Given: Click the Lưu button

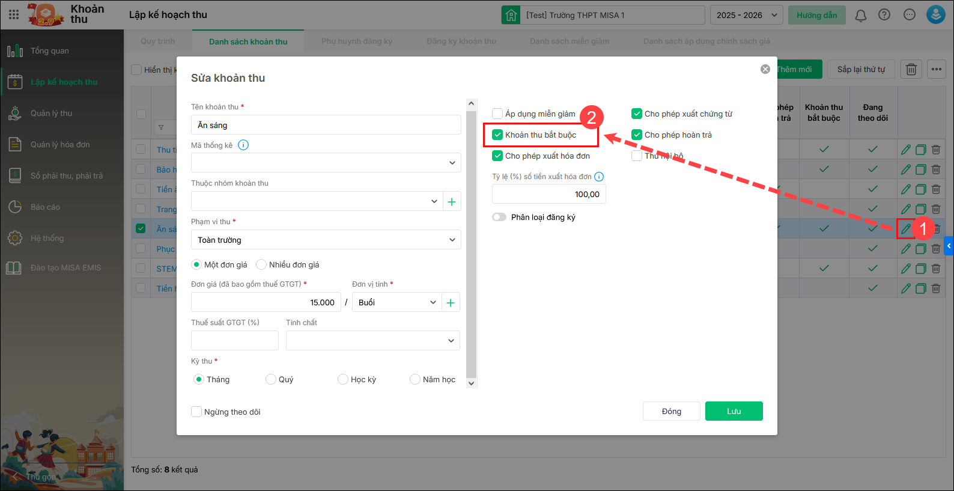Looking at the screenshot, I should coord(734,411).
